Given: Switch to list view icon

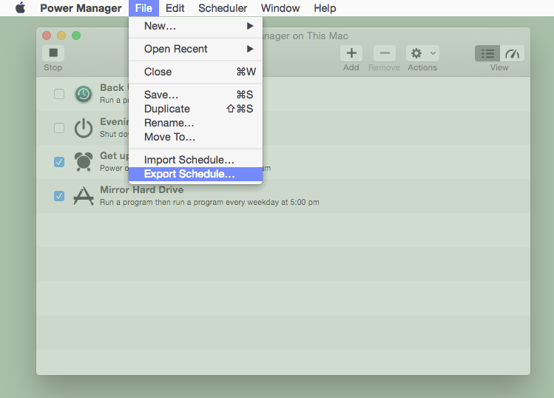Looking at the screenshot, I should point(487,53).
